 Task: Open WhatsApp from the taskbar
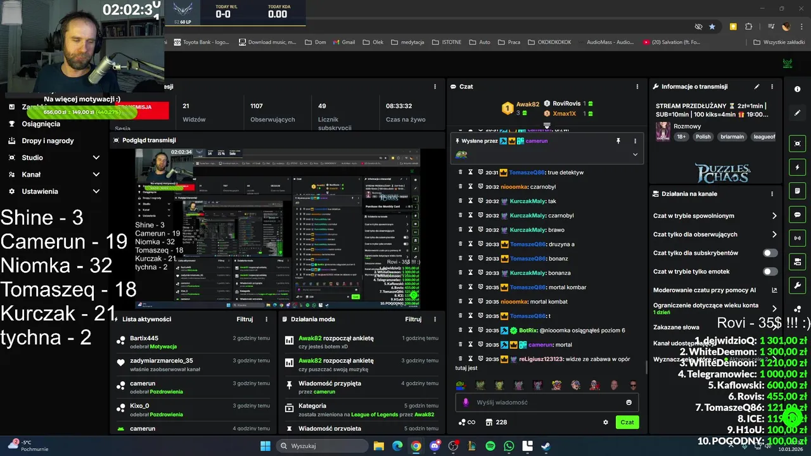[509, 446]
